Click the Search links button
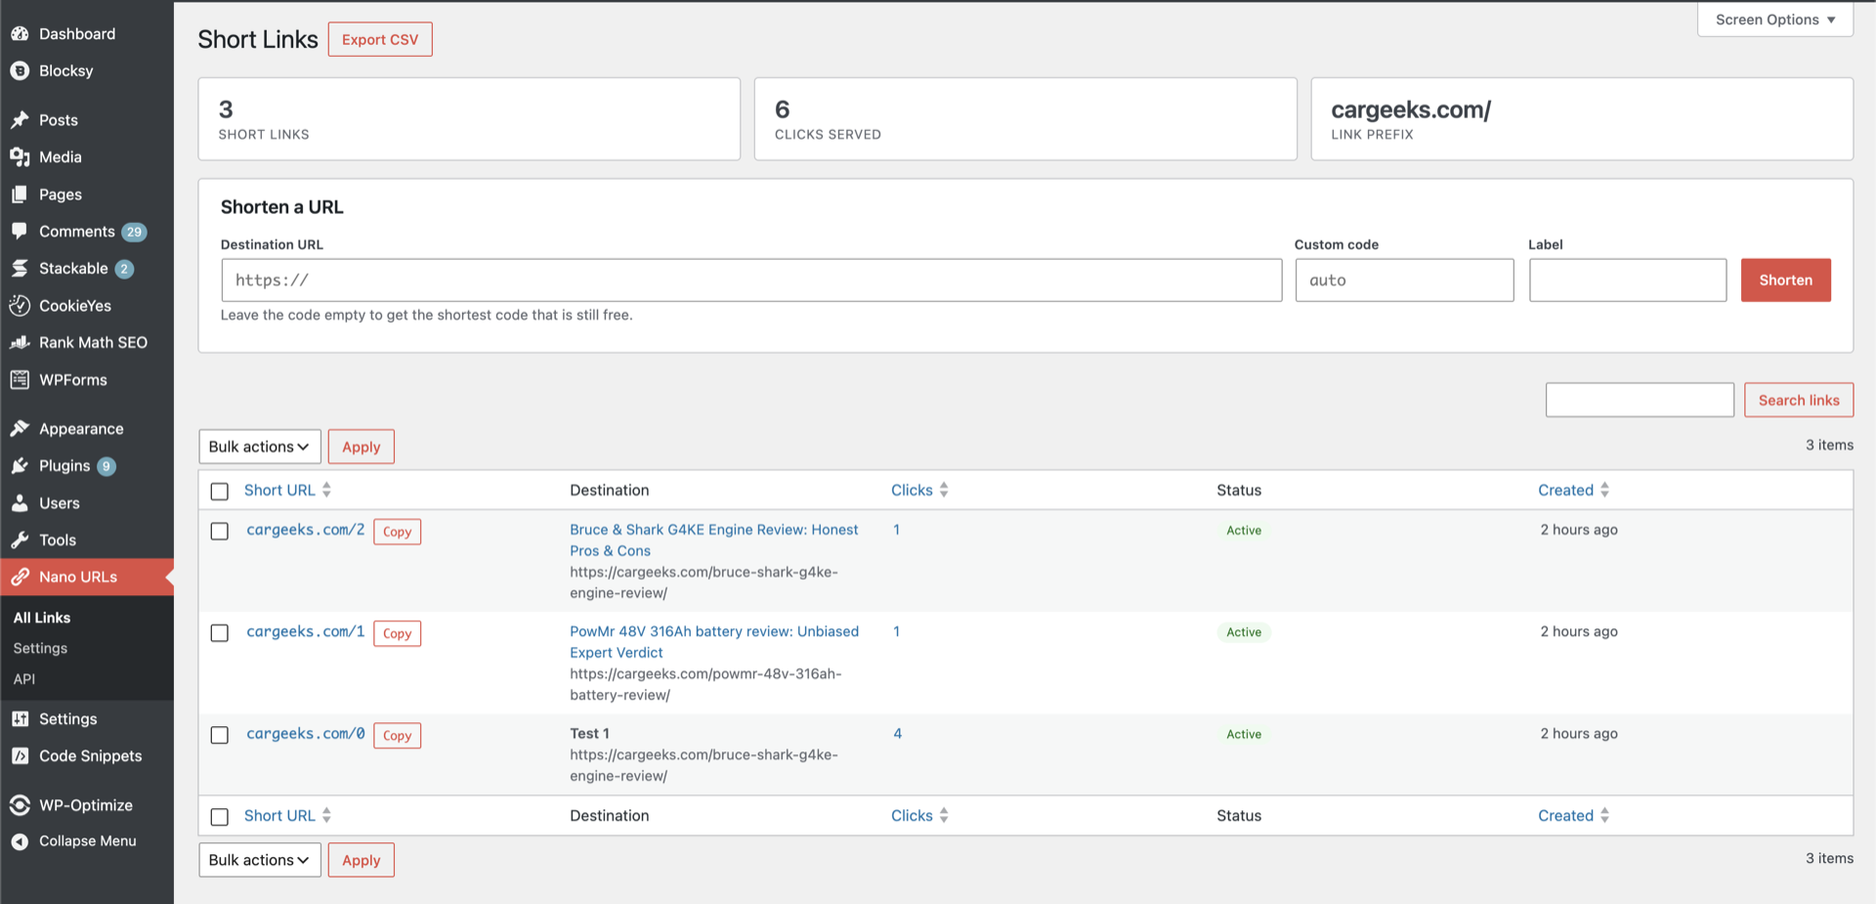Image resolution: width=1876 pixels, height=904 pixels. (x=1799, y=400)
